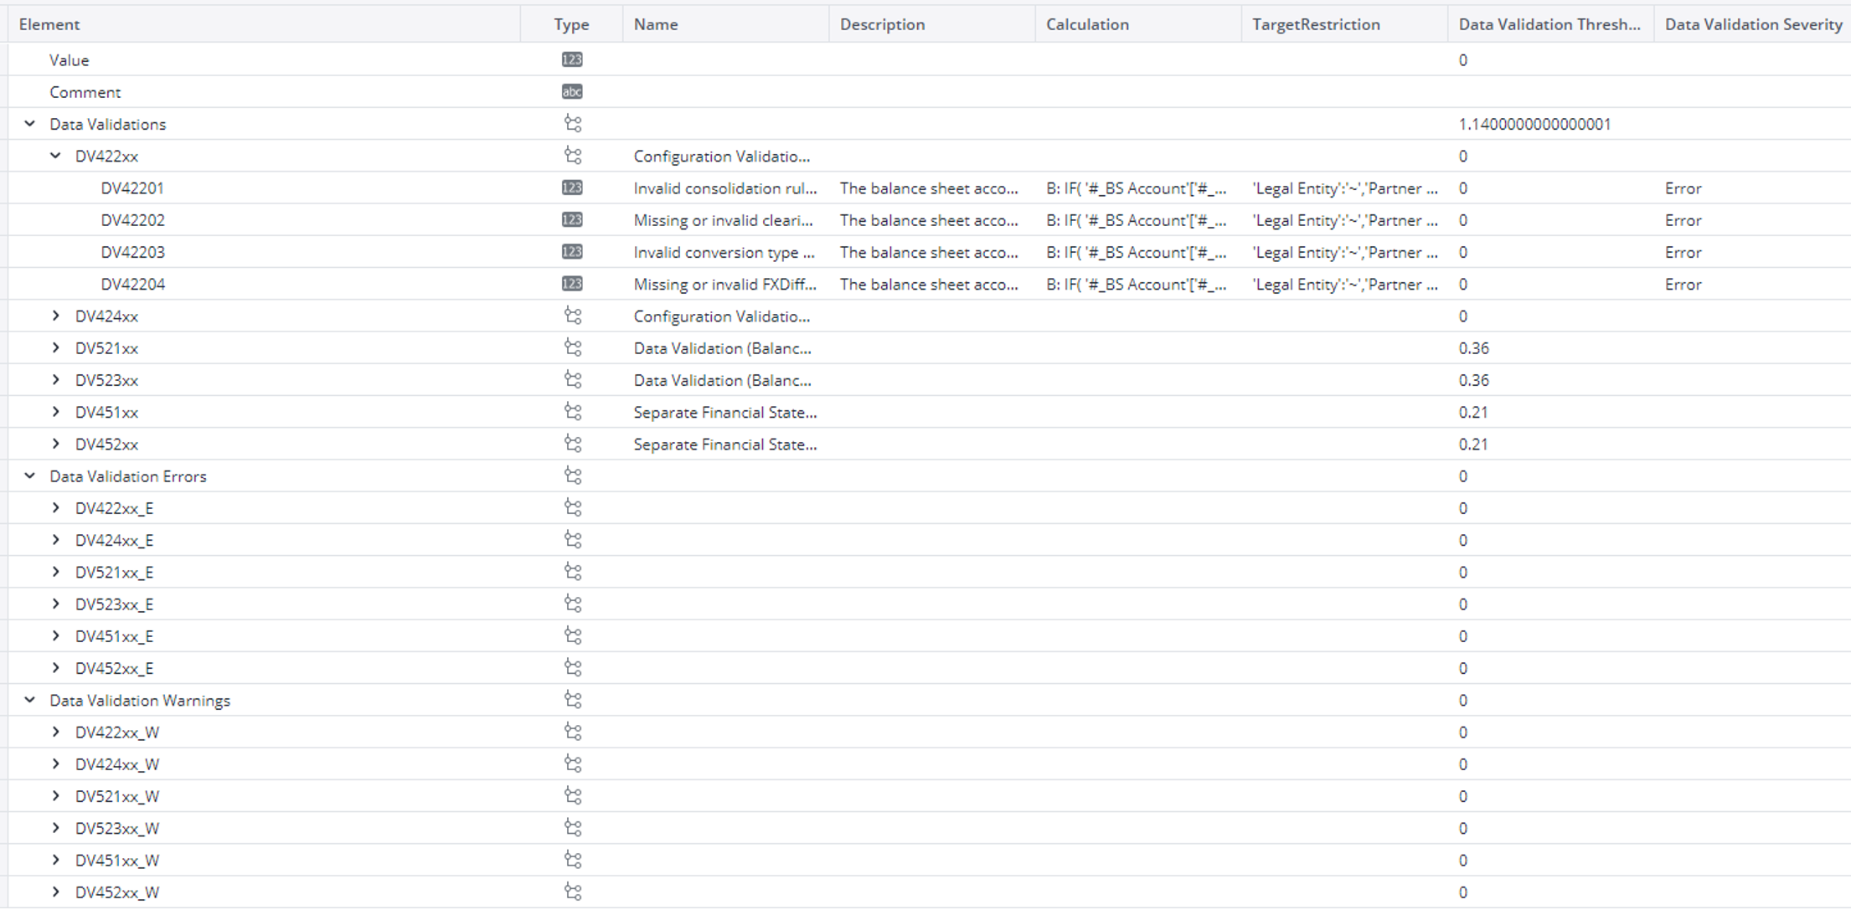Click hierarchy icon of Data Validation Warnings
Viewport: 1851px width, 915px height.
point(572,700)
